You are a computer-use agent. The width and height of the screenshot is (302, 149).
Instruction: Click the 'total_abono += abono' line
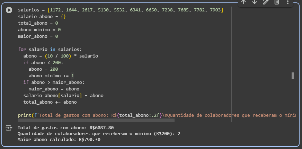[x=50, y=102]
